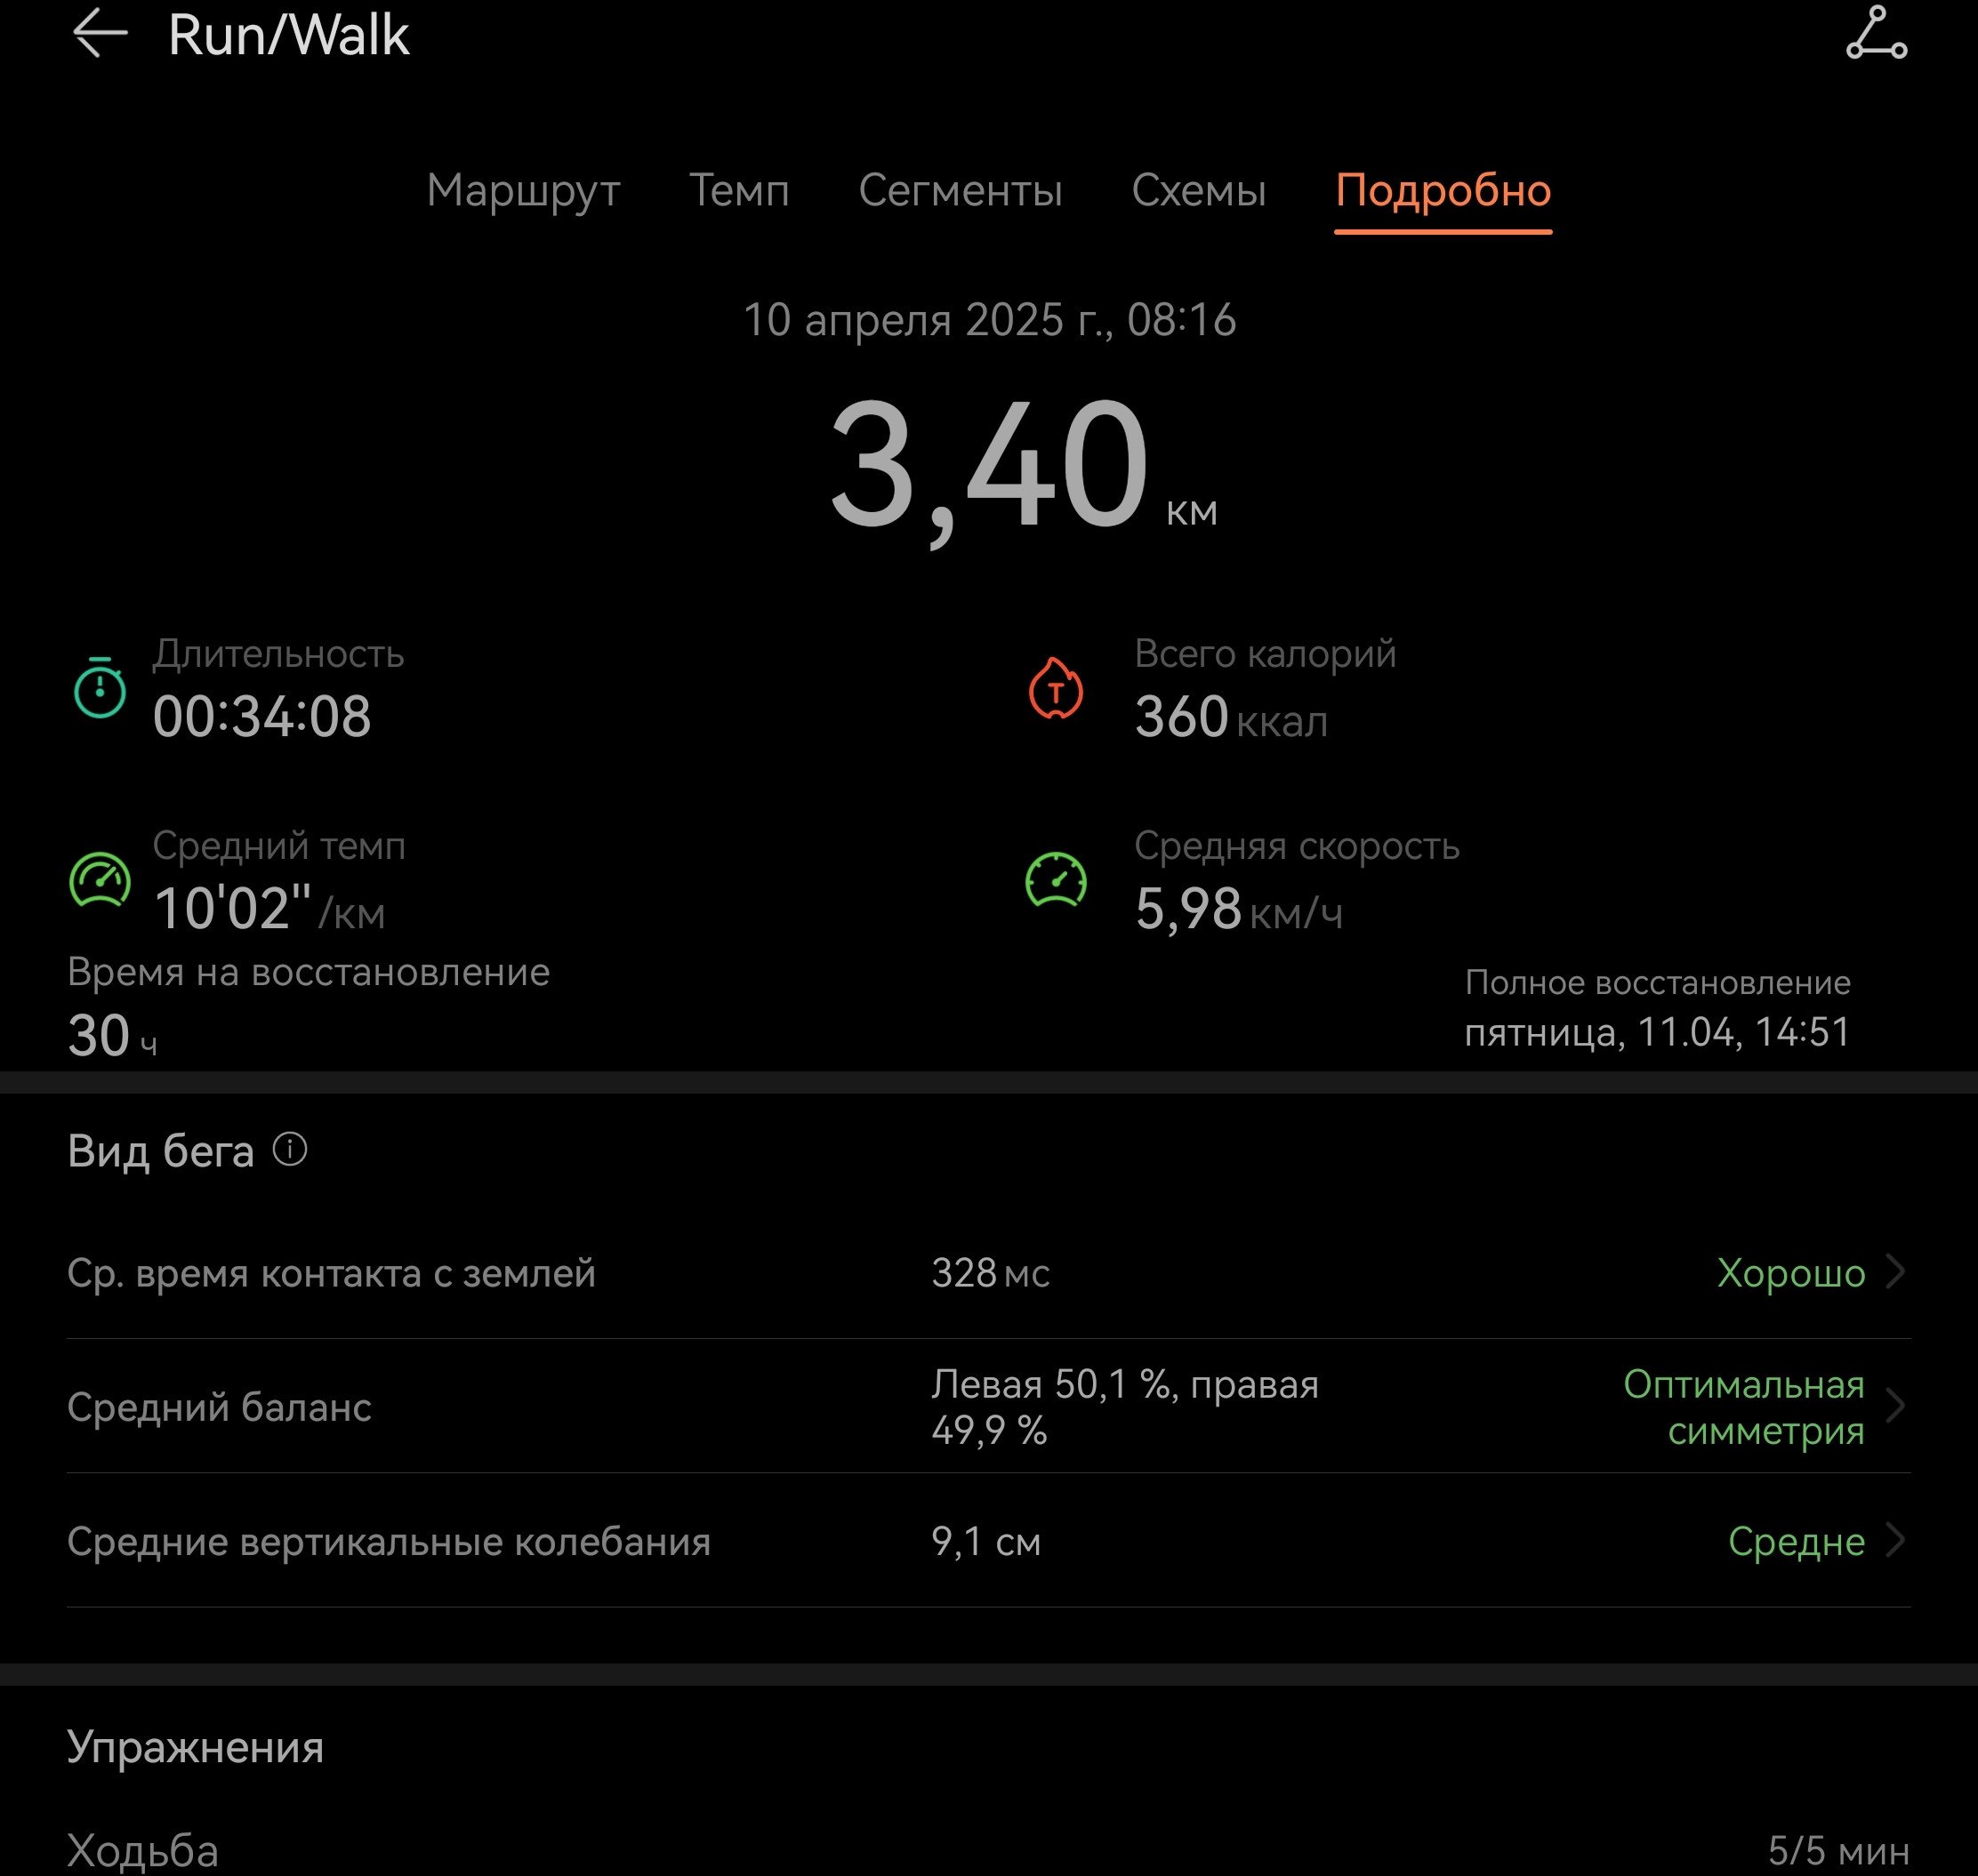This screenshot has height=1876, width=1978.
Task: Click the Упражнения section heading
Action: 195,1747
